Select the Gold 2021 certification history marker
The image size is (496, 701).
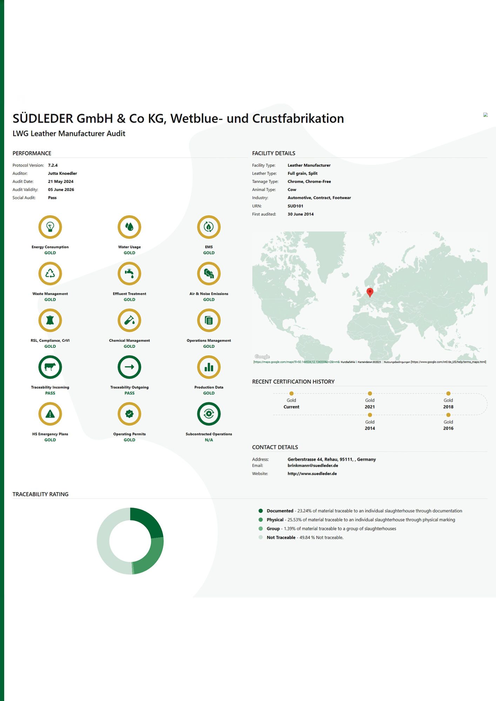370,394
